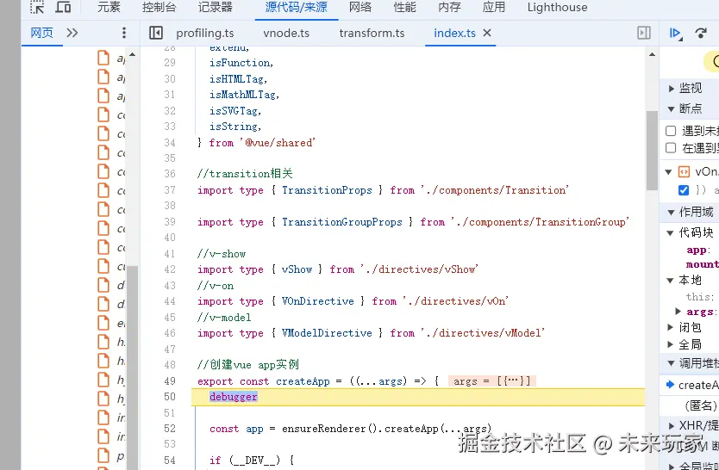Collapse the 本地 scope

pos(670,280)
